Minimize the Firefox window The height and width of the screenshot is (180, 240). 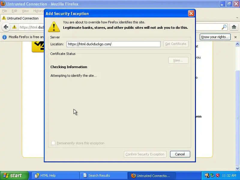coord(222,4)
